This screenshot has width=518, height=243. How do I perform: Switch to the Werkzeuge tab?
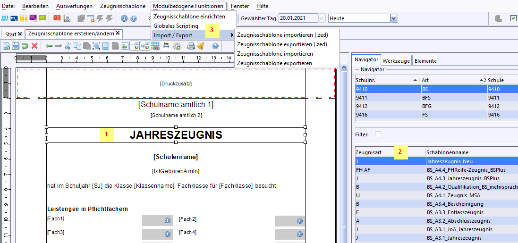tap(396, 61)
